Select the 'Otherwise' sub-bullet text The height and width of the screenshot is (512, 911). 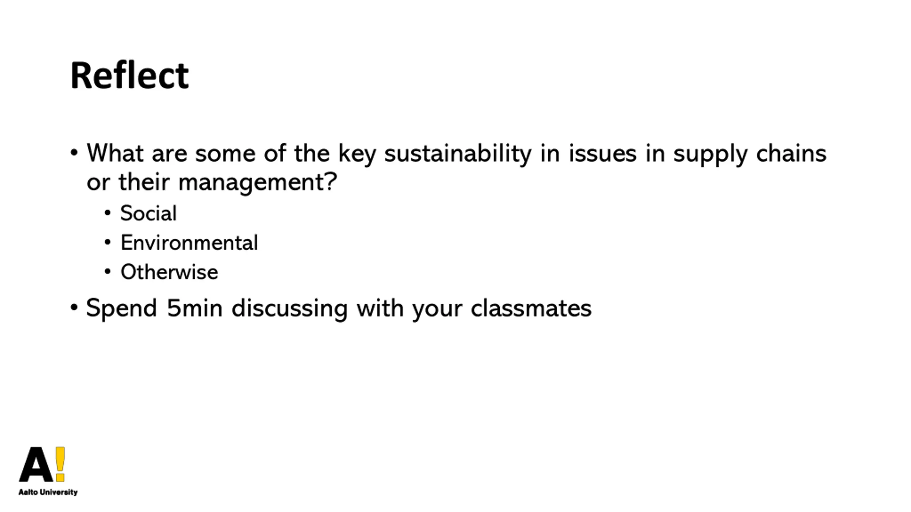click(x=169, y=272)
